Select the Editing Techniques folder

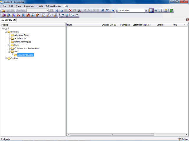23,42
